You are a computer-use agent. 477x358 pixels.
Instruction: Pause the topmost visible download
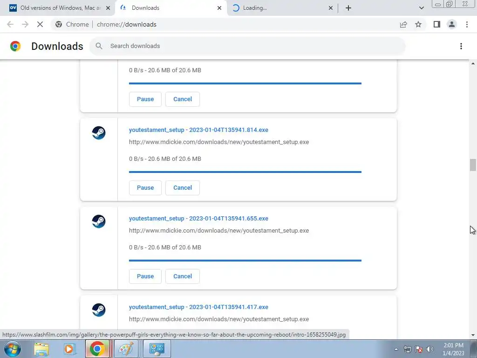click(x=145, y=99)
